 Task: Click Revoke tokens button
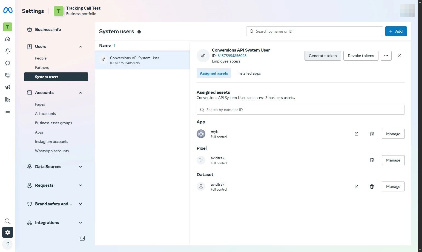[x=361, y=56]
